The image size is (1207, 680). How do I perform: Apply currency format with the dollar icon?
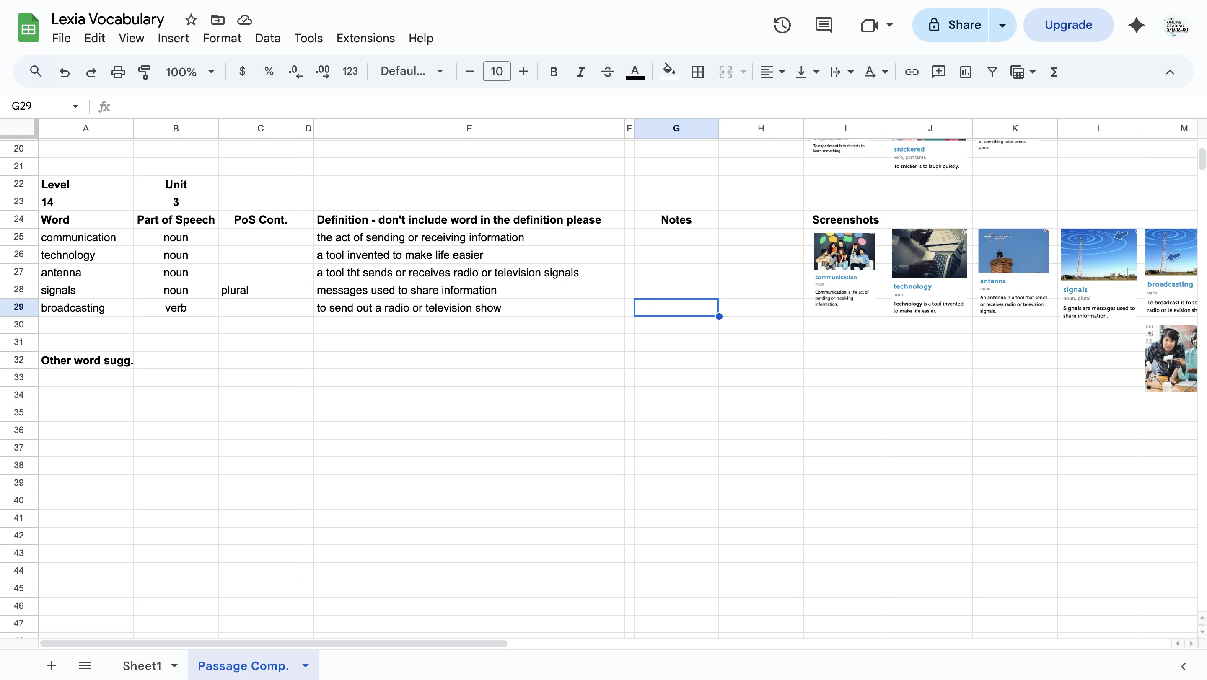click(242, 71)
